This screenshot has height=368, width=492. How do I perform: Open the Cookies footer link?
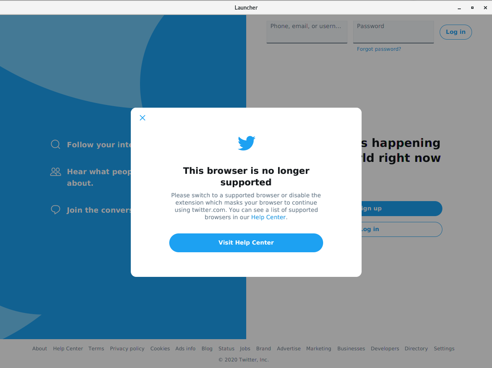160,348
